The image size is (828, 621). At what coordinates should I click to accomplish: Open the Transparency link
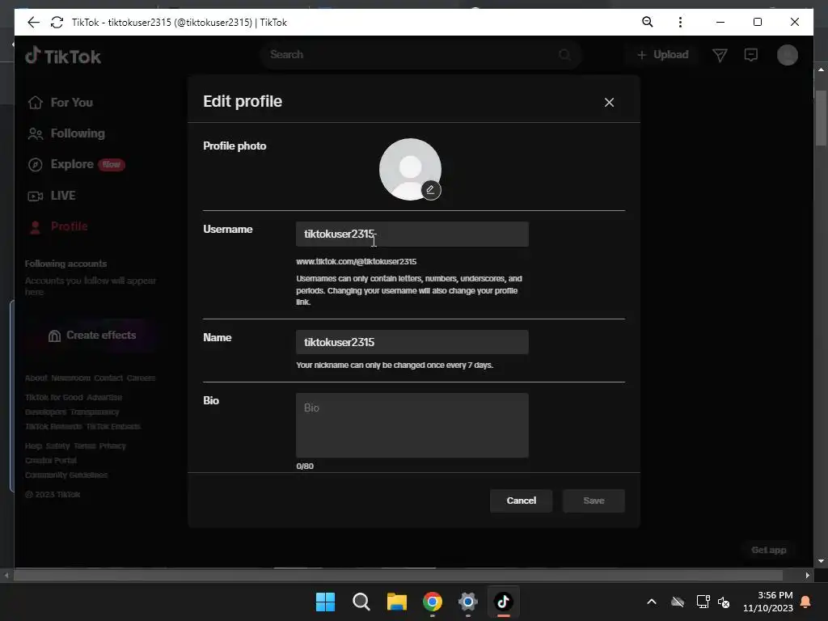point(95,412)
